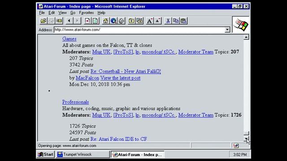Image resolution: width=287 pixels, height=161 pixels.
Task: Click Mug UK in the Professionals moderators
Action: (x=101, y=115)
